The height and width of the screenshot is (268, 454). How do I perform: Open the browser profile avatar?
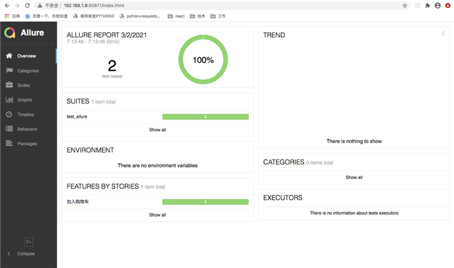[438, 6]
